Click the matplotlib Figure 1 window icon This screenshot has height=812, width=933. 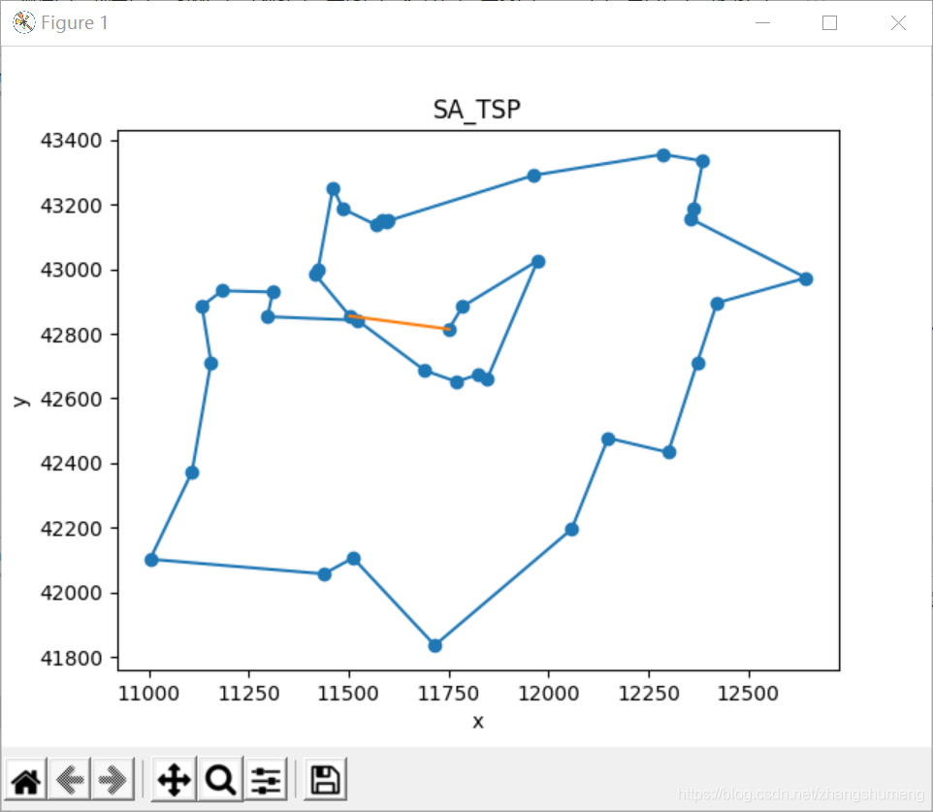24,22
